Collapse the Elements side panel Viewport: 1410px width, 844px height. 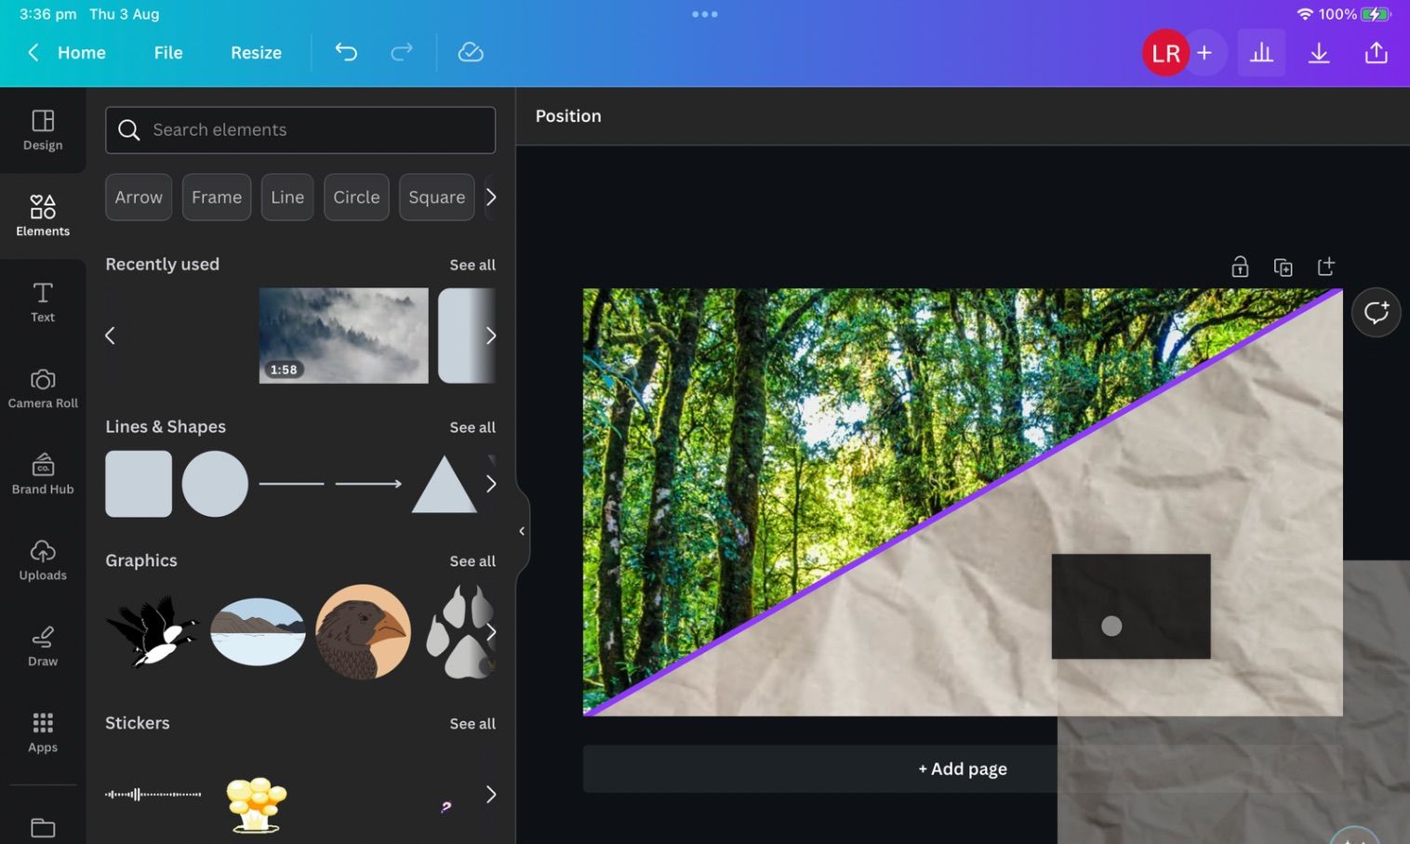[x=522, y=531]
